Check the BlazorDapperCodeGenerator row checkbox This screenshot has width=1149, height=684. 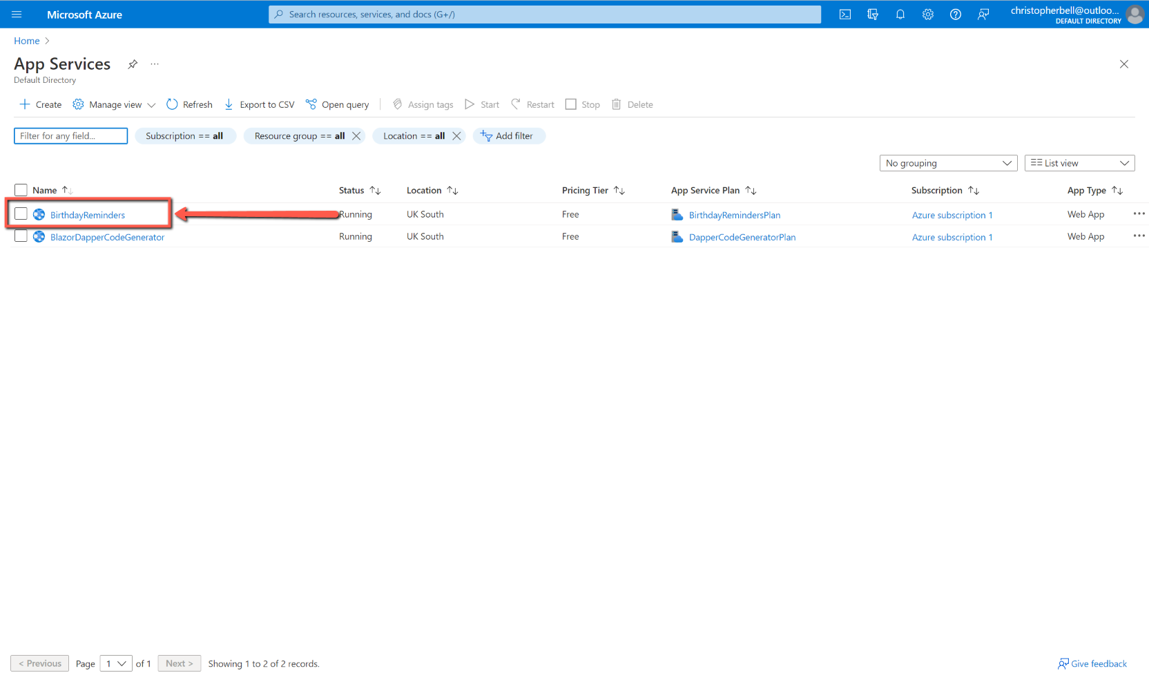click(x=21, y=236)
